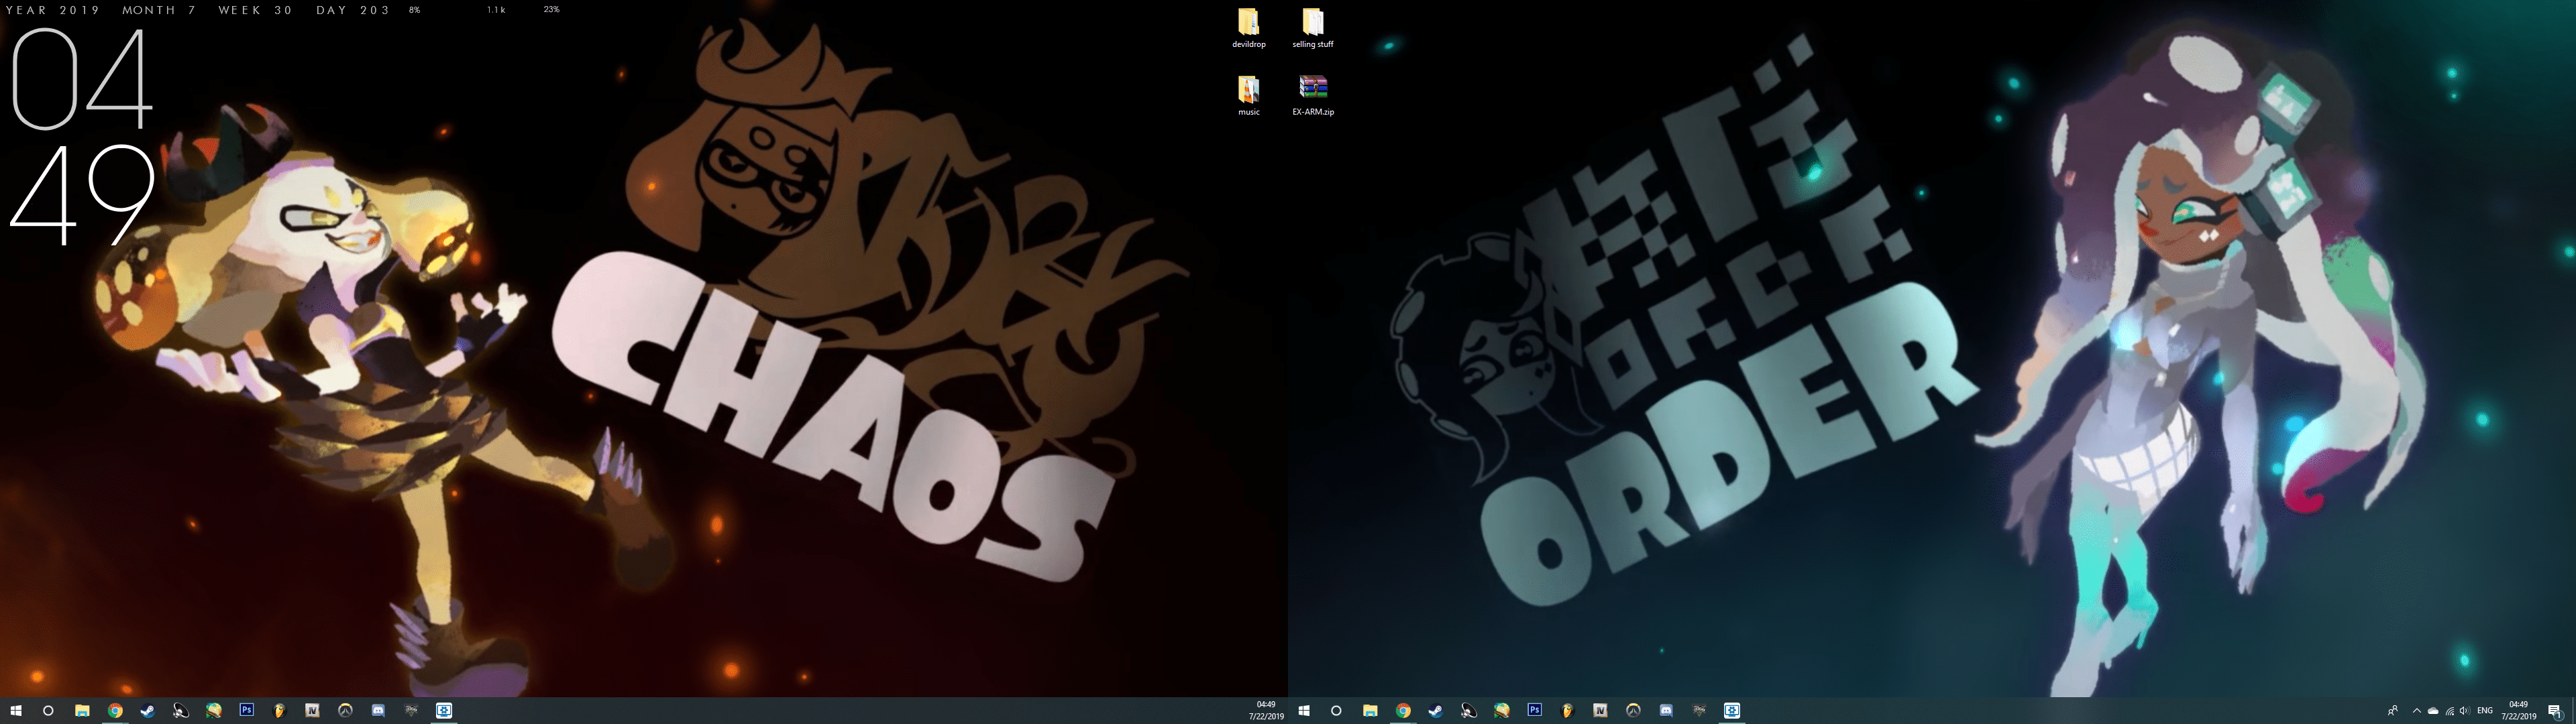Screen dimensions: 2576x724
Task: Launch Google Chrome from the left taskbar
Action: [x=115, y=711]
